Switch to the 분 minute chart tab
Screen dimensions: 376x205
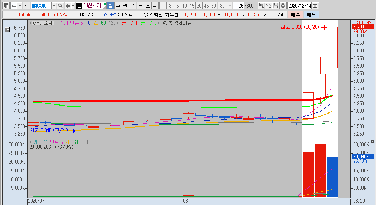click(x=141, y=6)
